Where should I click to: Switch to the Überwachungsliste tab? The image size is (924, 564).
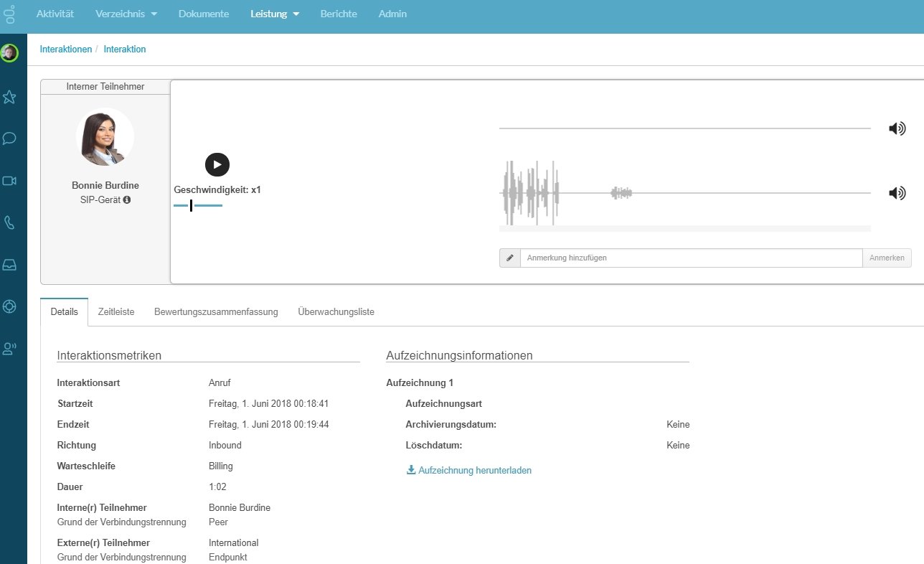point(336,312)
